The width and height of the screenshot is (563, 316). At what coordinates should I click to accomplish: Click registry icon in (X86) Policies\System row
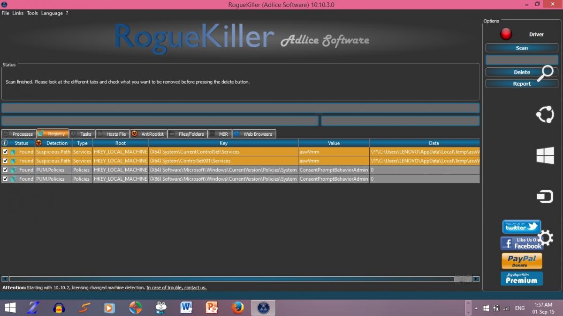pos(13,179)
